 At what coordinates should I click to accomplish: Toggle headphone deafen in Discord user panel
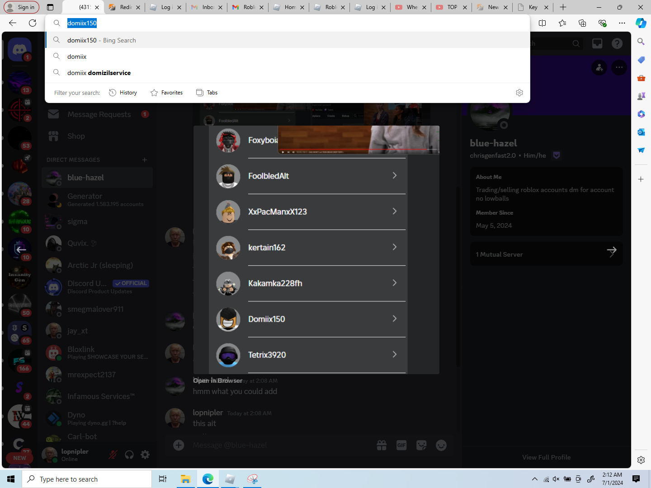click(x=129, y=455)
